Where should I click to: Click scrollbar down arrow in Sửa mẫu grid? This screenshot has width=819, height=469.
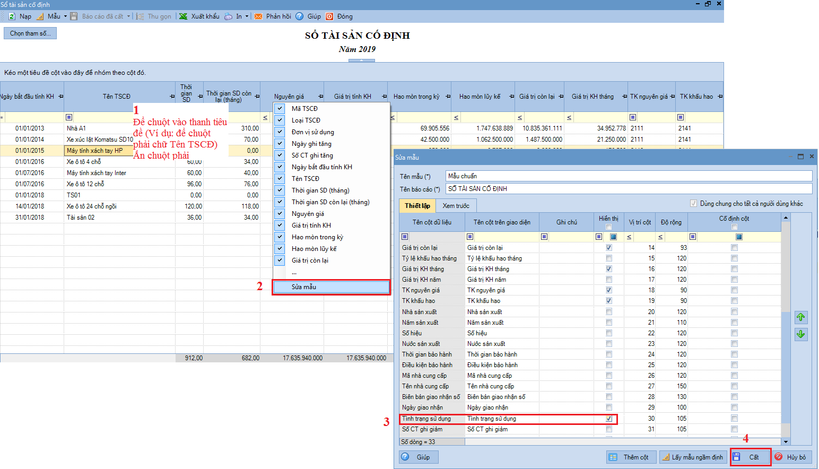point(786,441)
